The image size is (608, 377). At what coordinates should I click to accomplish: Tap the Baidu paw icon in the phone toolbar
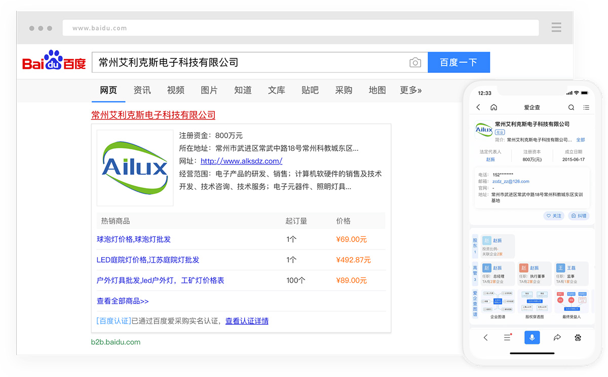click(578, 338)
